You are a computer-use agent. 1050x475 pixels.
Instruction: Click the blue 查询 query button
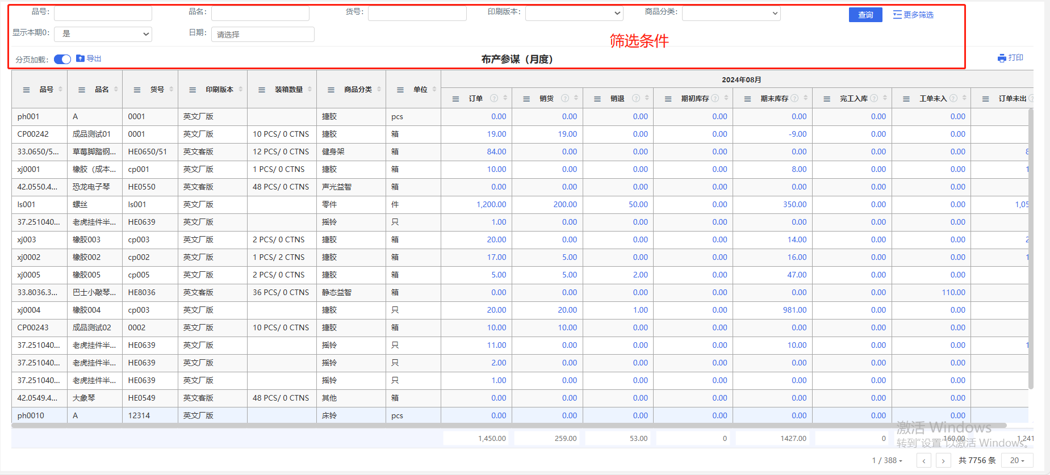coord(865,15)
